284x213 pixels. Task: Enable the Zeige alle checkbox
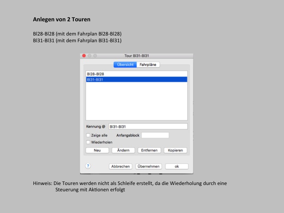[88, 135]
